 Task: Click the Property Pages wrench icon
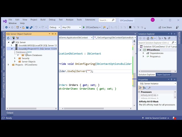click(x=149, y=88)
